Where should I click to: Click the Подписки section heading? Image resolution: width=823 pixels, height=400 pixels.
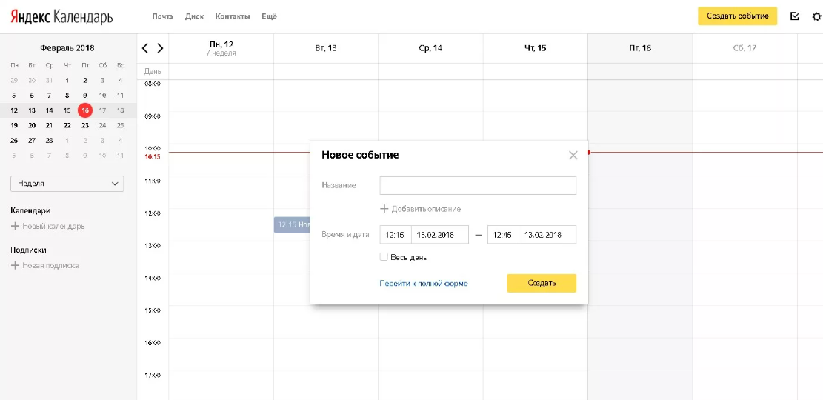click(x=29, y=250)
